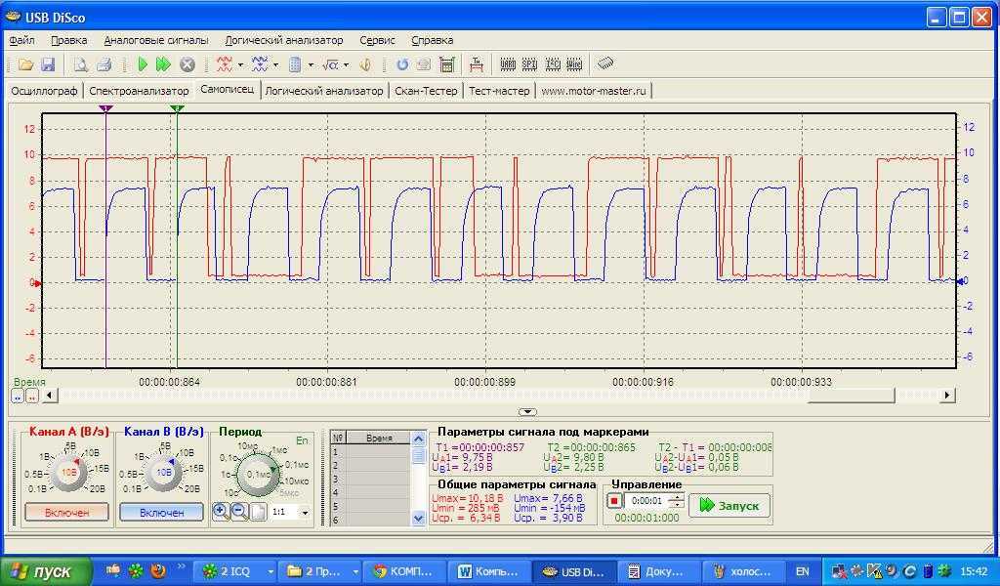This screenshot has width=1000, height=586.
Task: Toggle Channel B 'Включен' button
Action: coord(161,512)
